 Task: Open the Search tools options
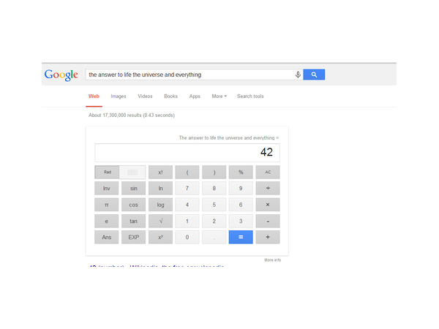250,97
